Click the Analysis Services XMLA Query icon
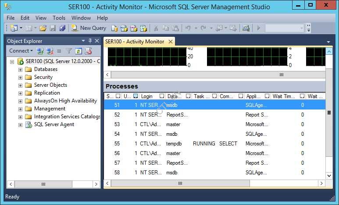Screen dimensions: 339x205 143,28
